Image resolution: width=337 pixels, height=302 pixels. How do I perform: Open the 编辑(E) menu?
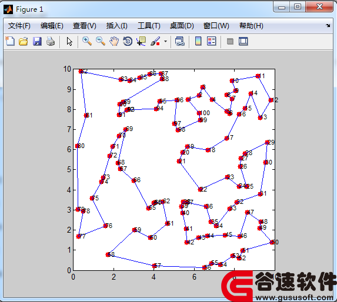pos(52,26)
